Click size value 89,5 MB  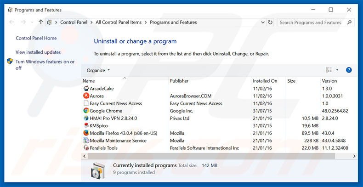point(310,133)
